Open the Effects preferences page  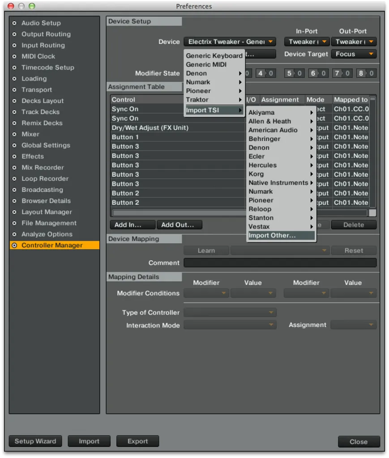(x=32, y=156)
